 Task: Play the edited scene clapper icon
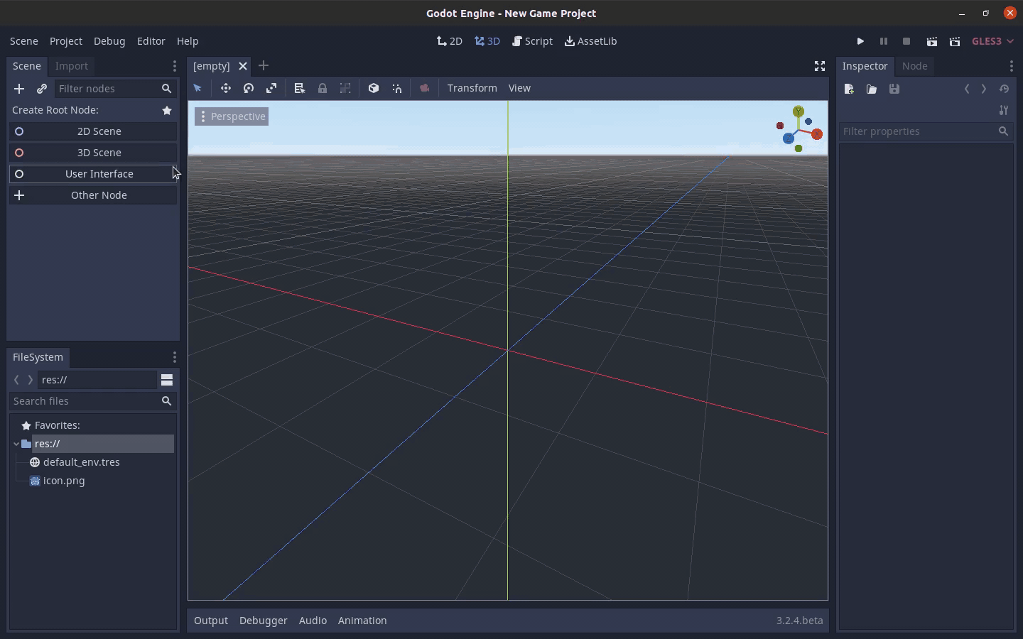coord(932,41)
